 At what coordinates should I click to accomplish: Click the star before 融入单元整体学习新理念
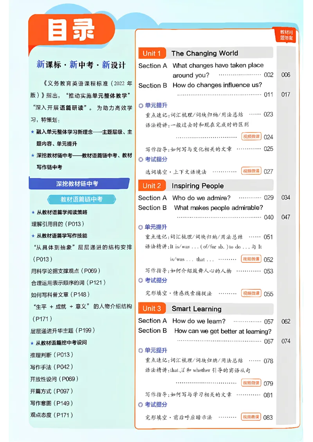[x=33, y=132]
